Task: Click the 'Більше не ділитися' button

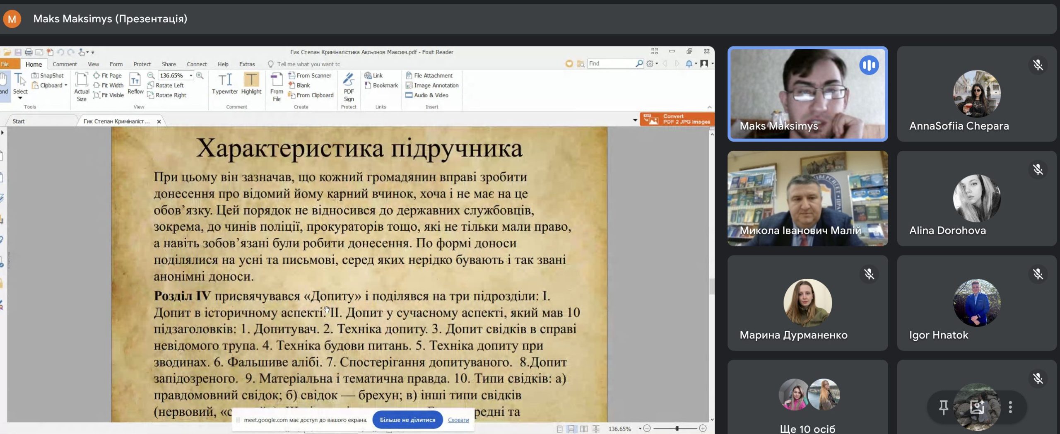Action: (407, 420)
